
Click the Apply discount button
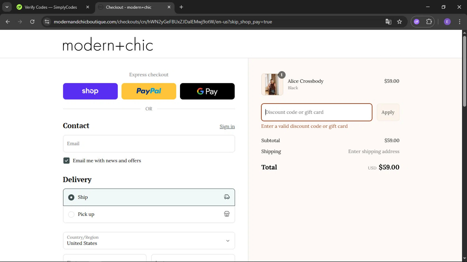(388, 112)
